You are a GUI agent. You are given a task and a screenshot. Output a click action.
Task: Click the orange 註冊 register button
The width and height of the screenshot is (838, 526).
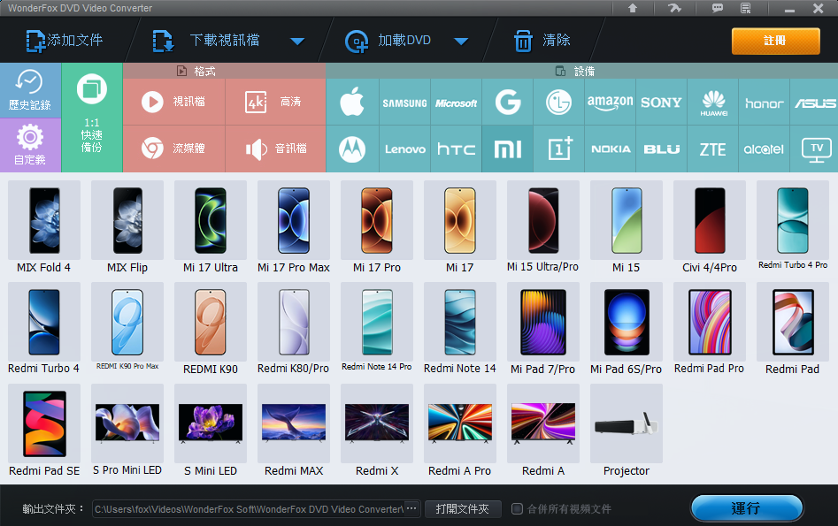(775, 42)
